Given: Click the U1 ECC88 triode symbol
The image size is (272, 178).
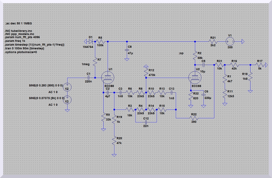Looking at the screenshot, I should click(x=108, y=77).
